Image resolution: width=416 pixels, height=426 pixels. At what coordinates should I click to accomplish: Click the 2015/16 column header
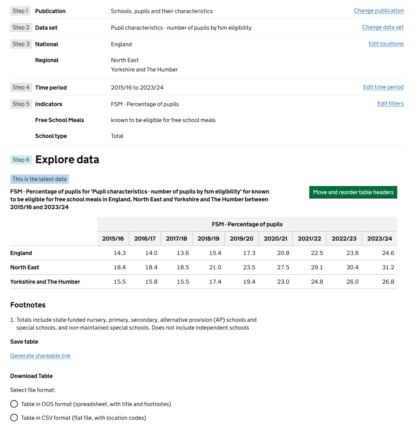[x=113, y=239]
